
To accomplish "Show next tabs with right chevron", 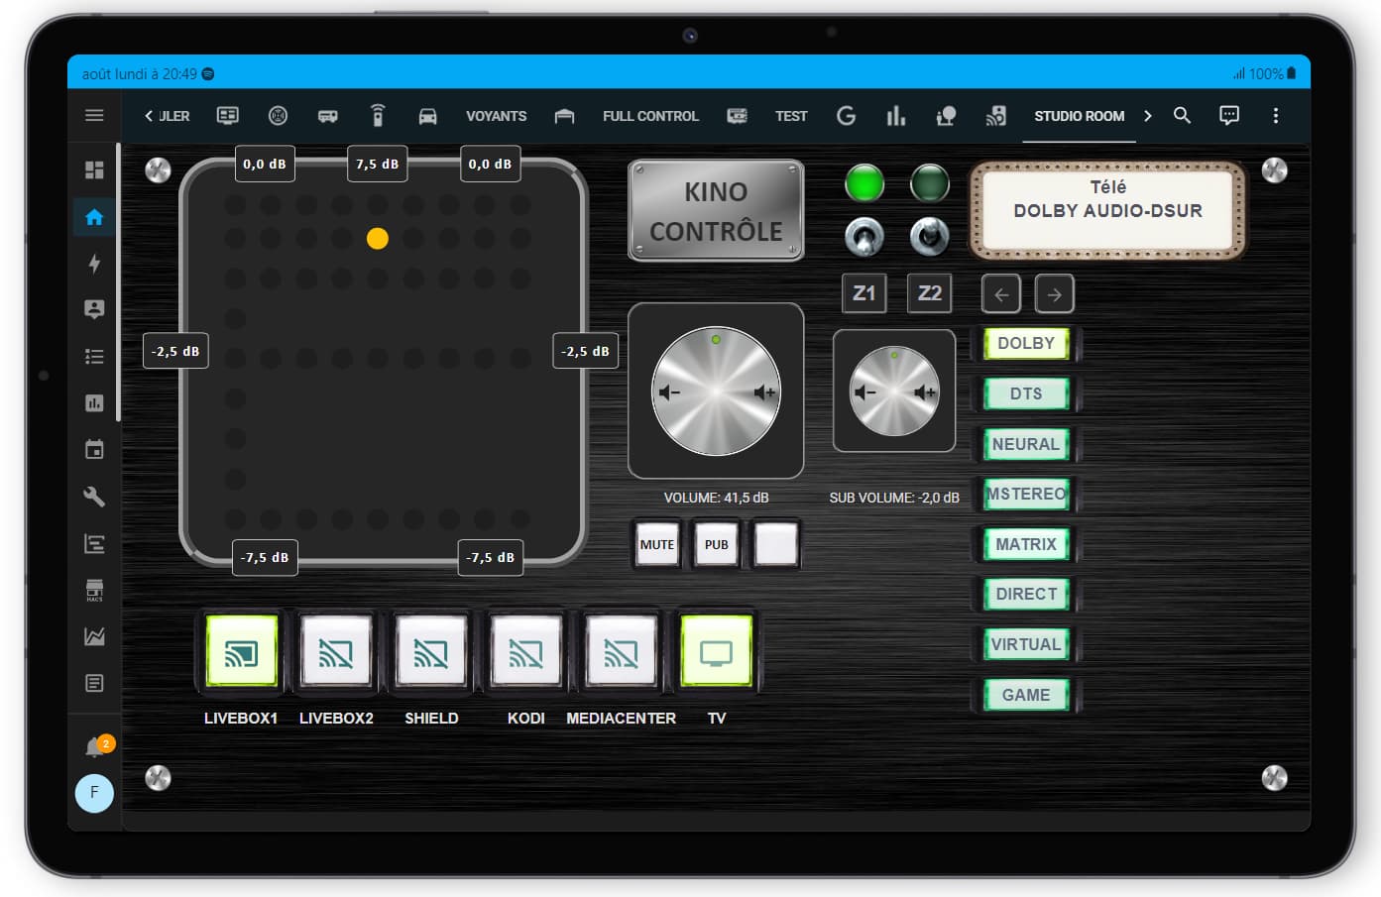I will (1148, 116).
